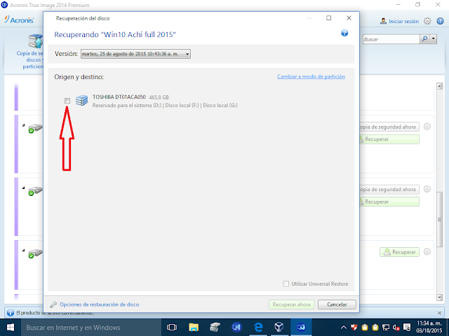Open gear settings of the first backup
This screenshot has height=336, width=449.
[427, 127]
